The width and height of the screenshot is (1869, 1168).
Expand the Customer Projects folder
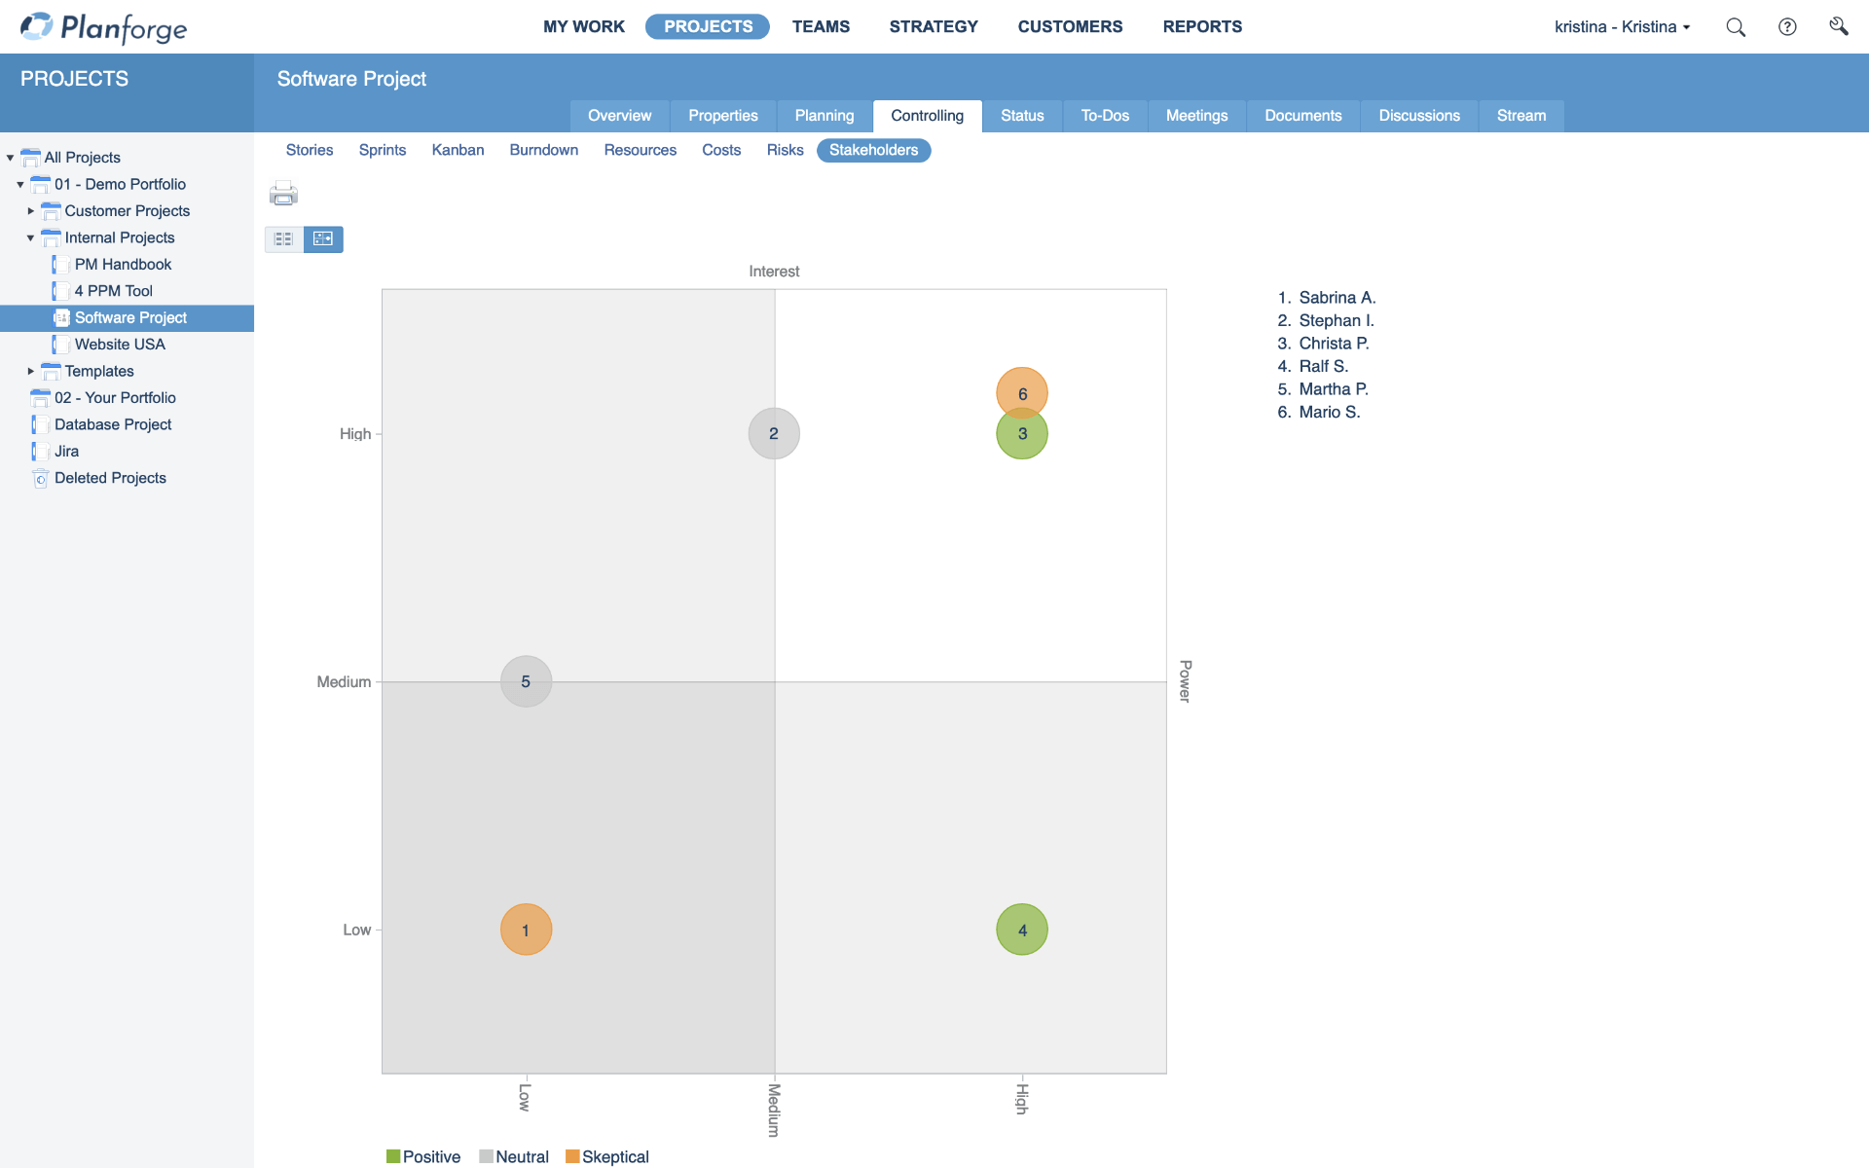pyautogui.click(x=30, y=211)
